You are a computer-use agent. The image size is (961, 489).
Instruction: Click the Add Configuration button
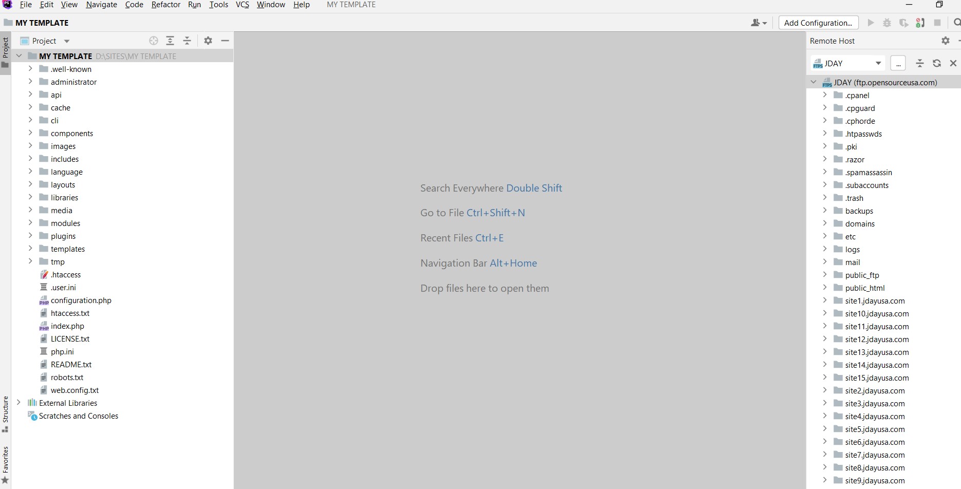click(818, 23)
